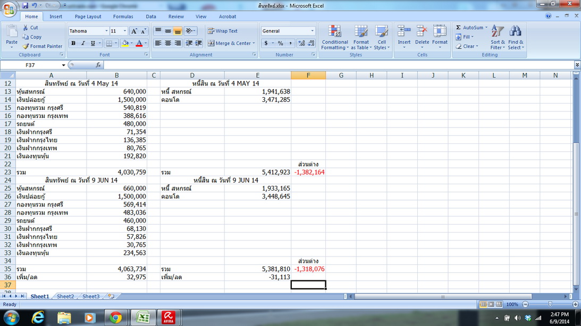
Task: Switch to the Formulas ribbon tab
Action: 123,16
